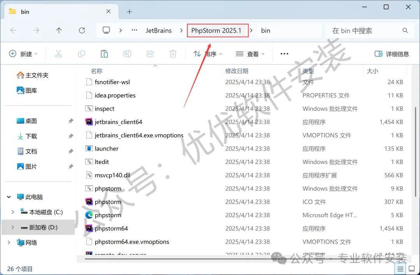The height and width of the screenshot is (275, 420).
Task: Add a new Explorer tab
Action: (x=129, y=12)
